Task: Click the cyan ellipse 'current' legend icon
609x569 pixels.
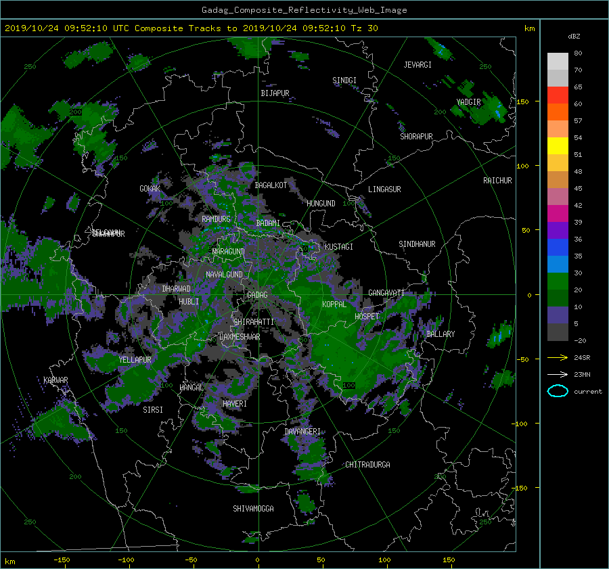Action: pos(558,391)
